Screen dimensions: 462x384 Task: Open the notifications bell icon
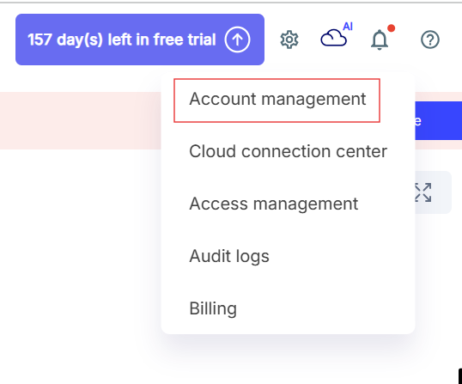click(380, 40)
